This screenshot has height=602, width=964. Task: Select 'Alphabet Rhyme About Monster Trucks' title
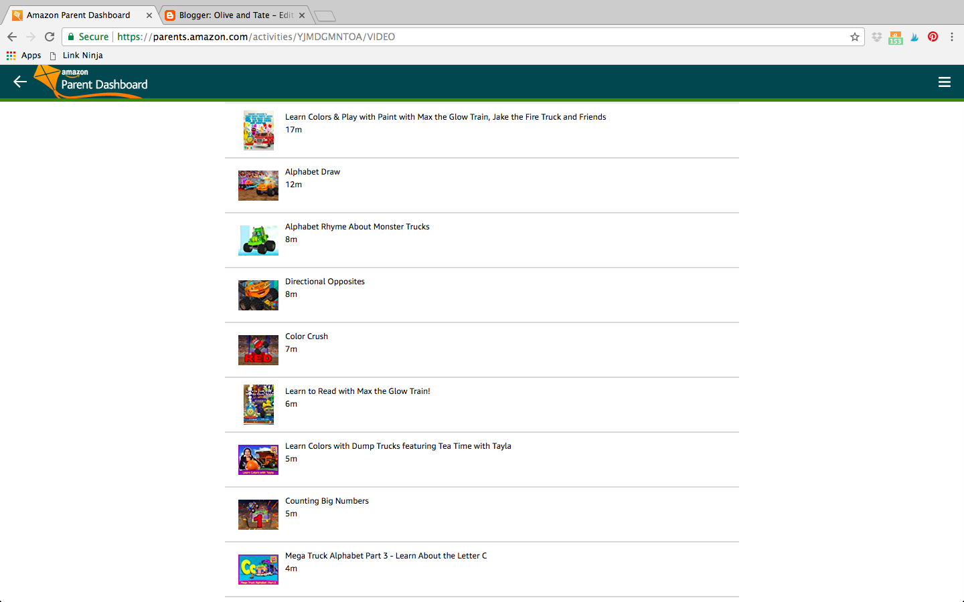357,227
